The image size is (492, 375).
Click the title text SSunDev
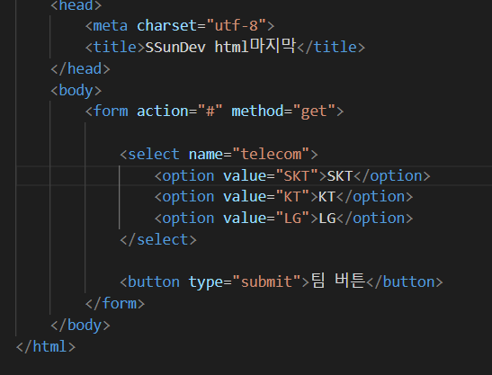pyautogui.click(x=175, y=48)
